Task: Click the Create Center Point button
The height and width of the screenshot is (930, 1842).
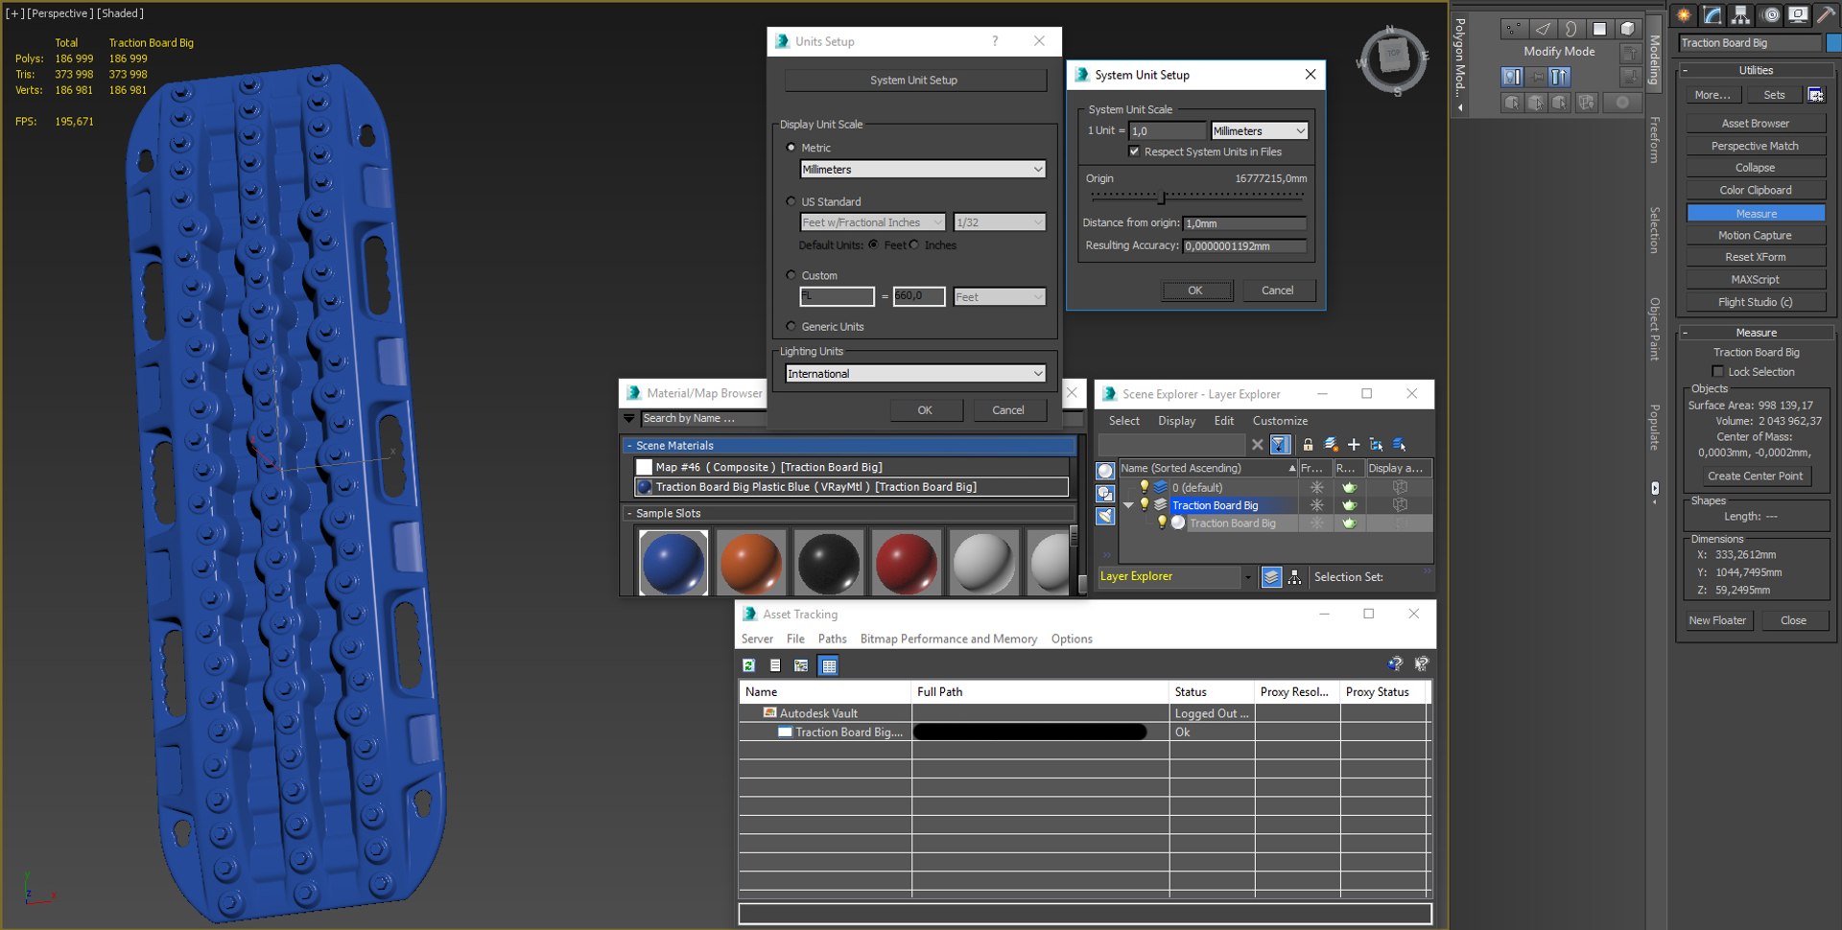Action: [1755, 477]
